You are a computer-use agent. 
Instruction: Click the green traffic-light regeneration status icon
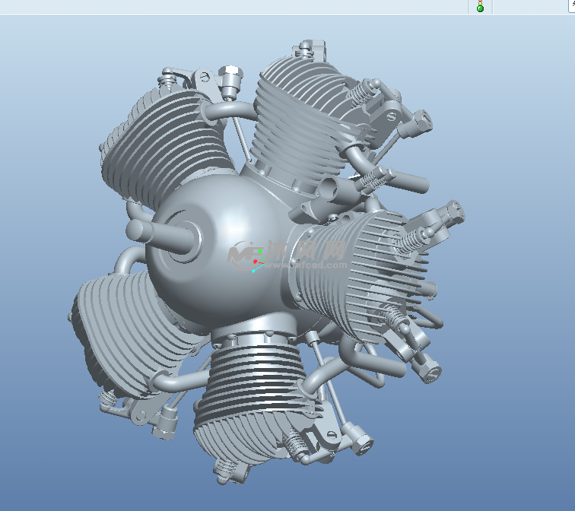tap(480, 7)
